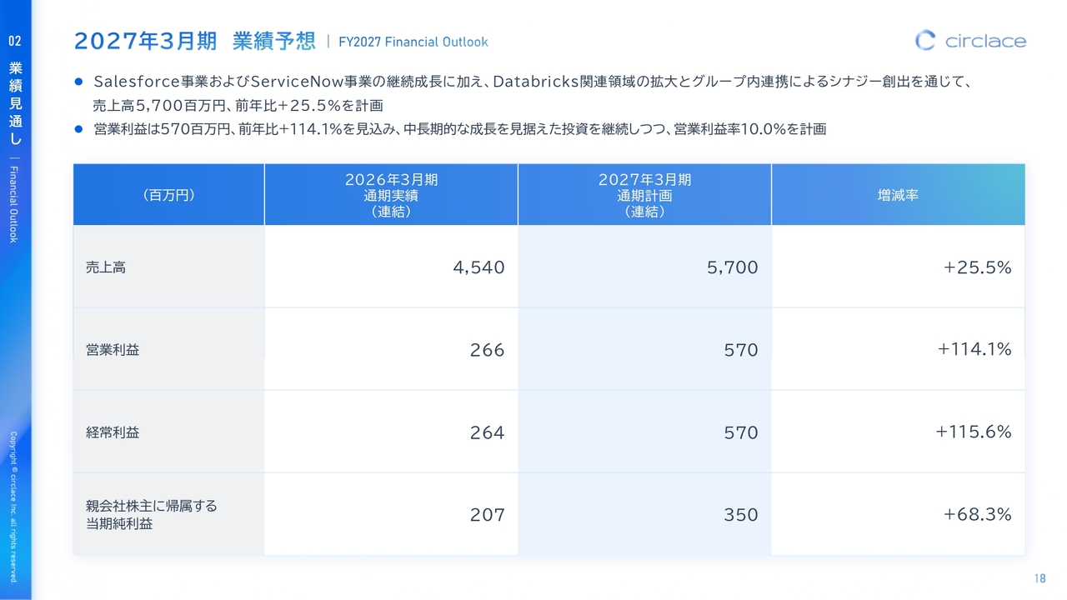Click the Financial Outlook vertical sidebar text
This screenshot has width=1067, height=600.
pos(14,203)
